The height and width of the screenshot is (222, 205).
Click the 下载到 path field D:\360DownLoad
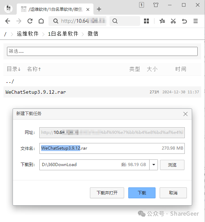(94, 165)
